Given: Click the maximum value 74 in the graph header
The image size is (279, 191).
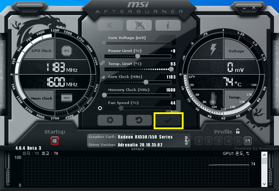Looking at the screenshot, I should [x=56, y=153].
